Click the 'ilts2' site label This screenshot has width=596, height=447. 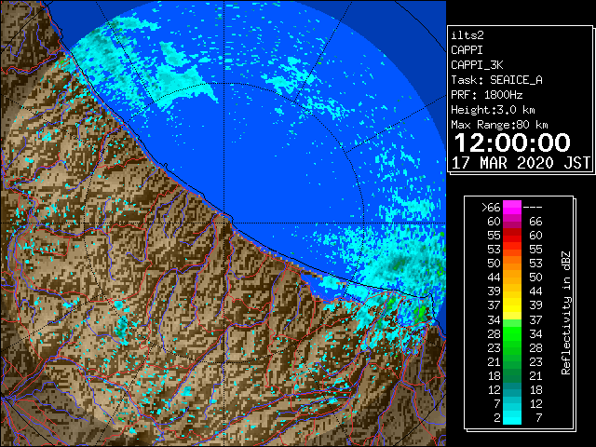(467, 35)
